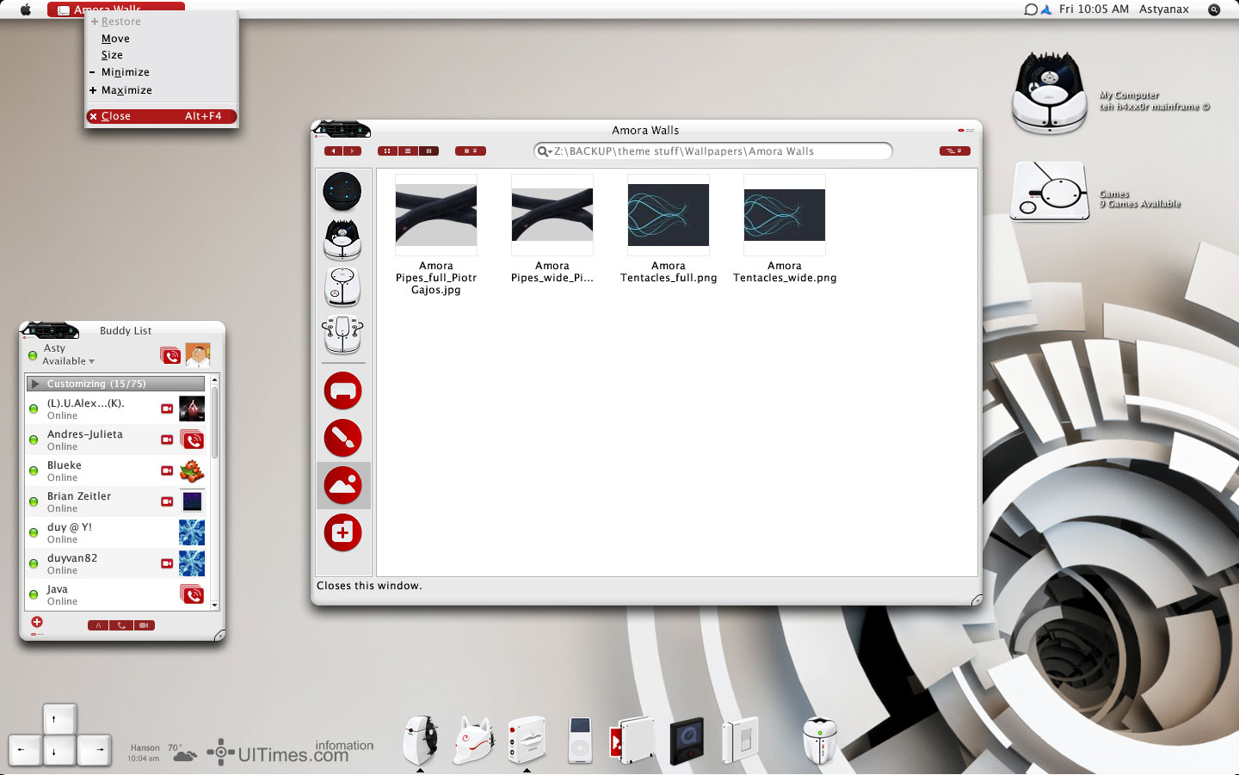The width and height of the screenshot is (1239, 775).
Task: Go back in the Amora Walls window
Action: [x=333, y=151]
